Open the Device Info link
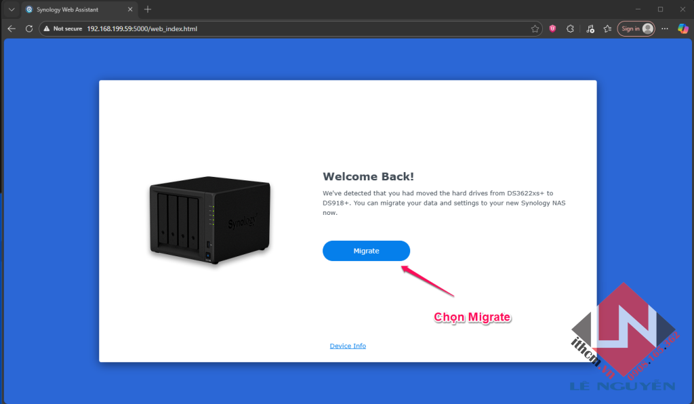The height and width of the screenshot is (404, 694). coord(348,345)
